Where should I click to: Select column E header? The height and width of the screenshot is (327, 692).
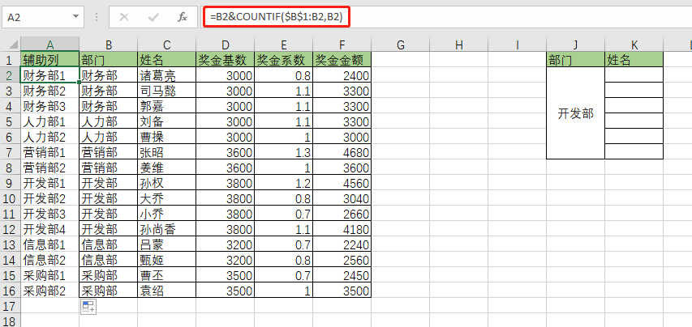point(283,45)
